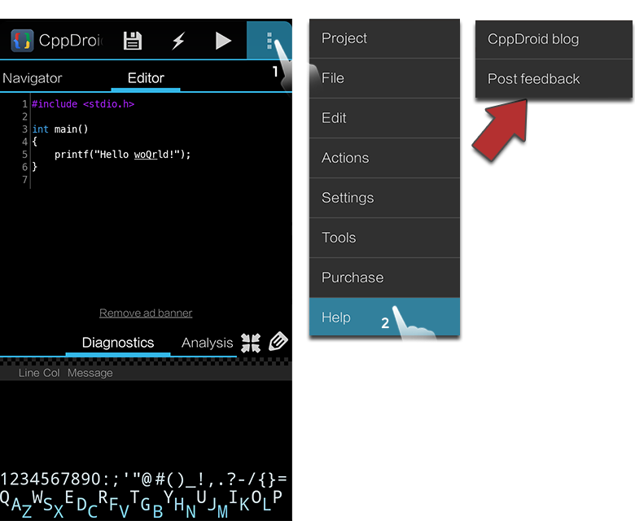Open the Project menu entry
635x521 pixels.
coord(384,38)
